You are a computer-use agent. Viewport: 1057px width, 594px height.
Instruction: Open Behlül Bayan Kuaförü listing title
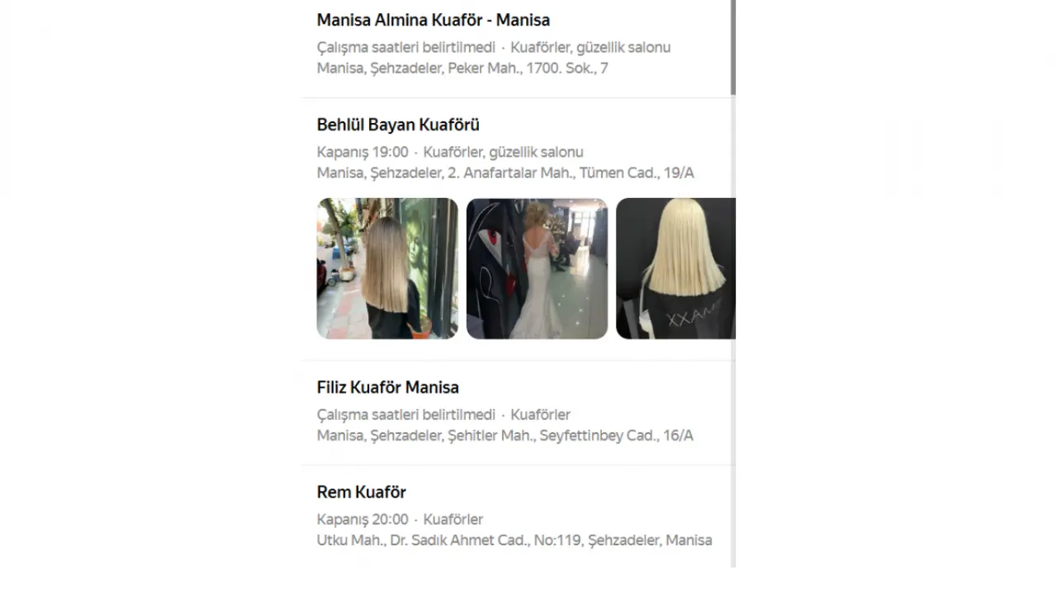click(398, 125)
